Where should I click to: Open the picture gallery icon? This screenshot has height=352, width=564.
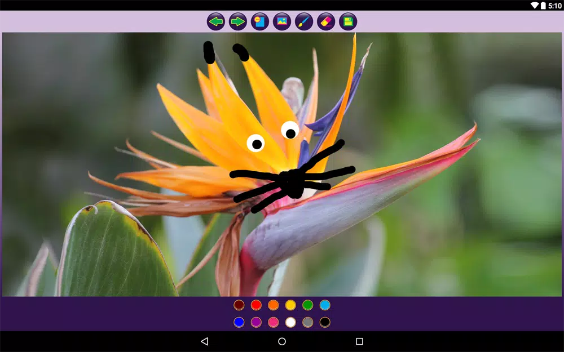pyautogui.click(x=282, y=21)
